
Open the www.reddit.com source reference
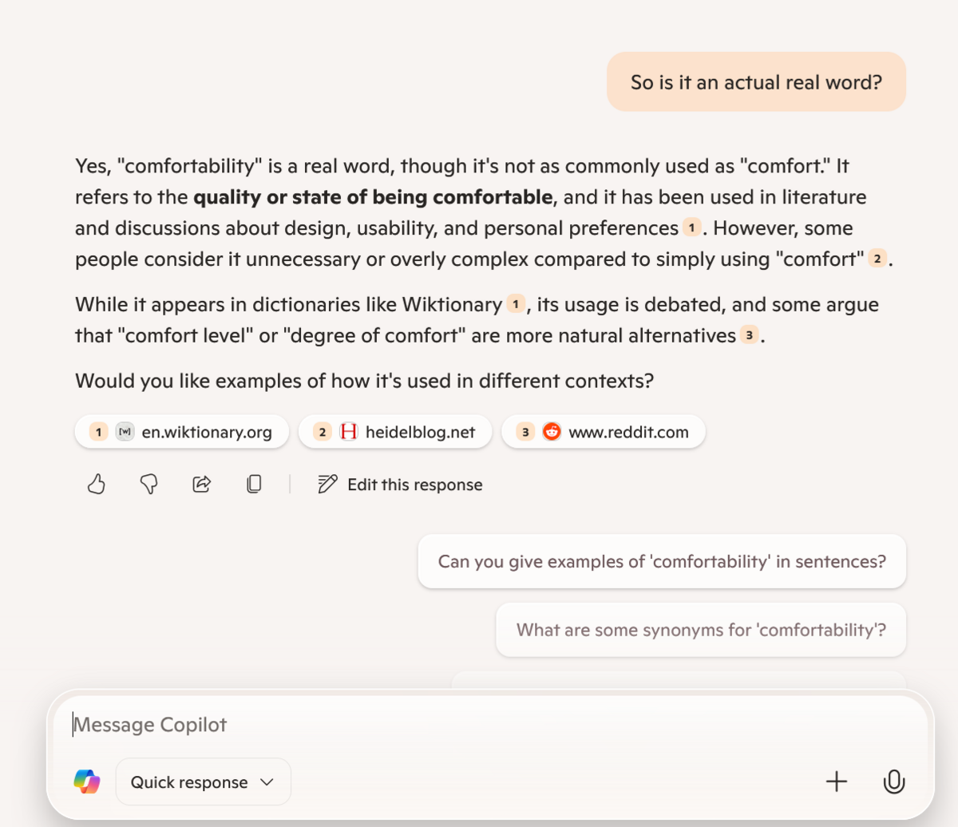click(604, 431)
